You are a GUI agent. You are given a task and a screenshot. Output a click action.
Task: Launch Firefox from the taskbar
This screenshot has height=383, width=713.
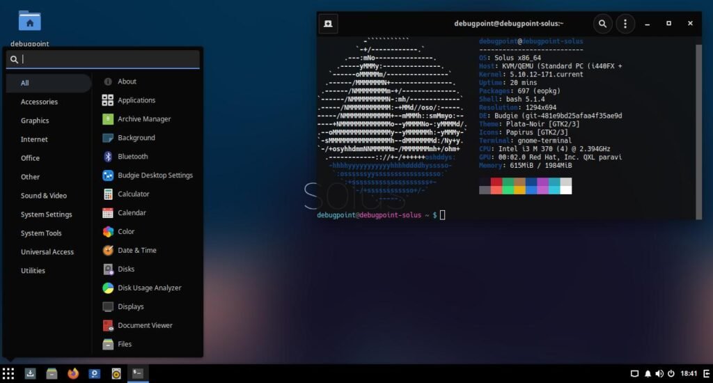(72, 373)
